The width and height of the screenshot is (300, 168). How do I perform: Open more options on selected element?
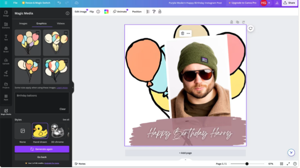click(188, 33)
